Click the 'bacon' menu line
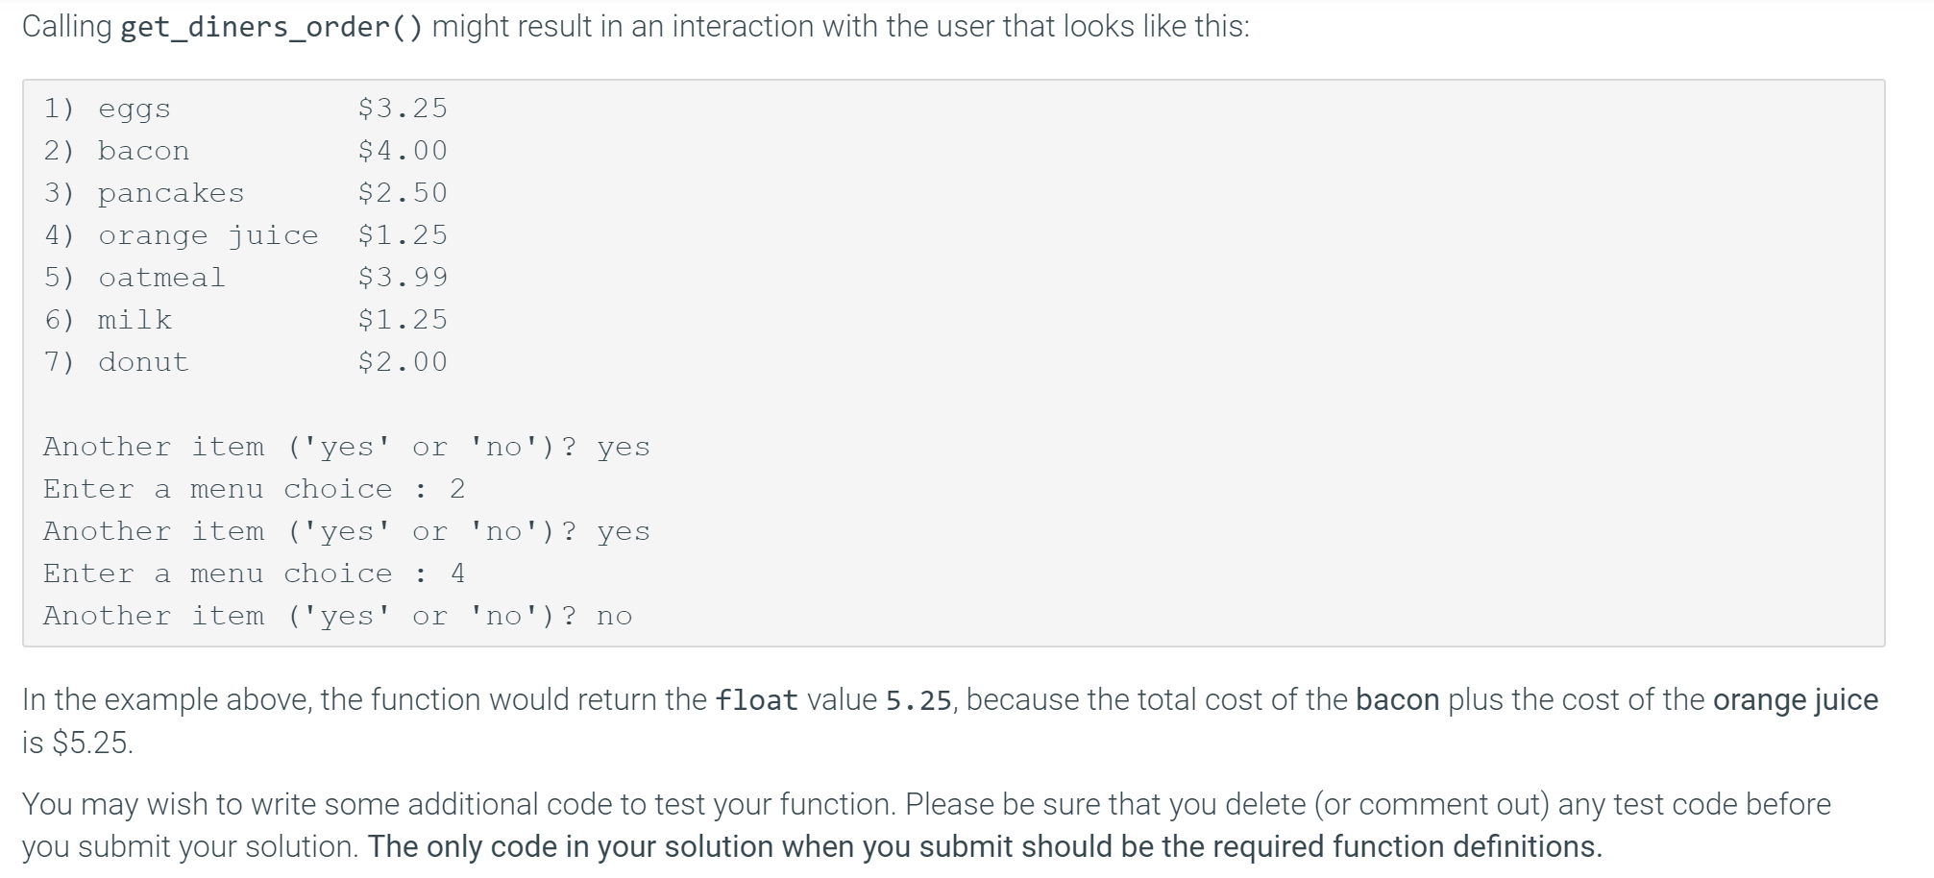Screen dimensions: 1934x878 point(246,151)
